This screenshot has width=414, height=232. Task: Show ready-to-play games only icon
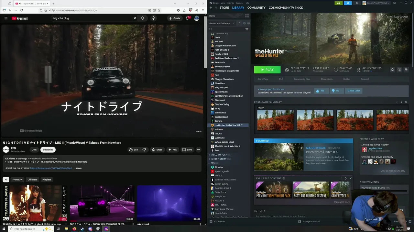[248, 23]
